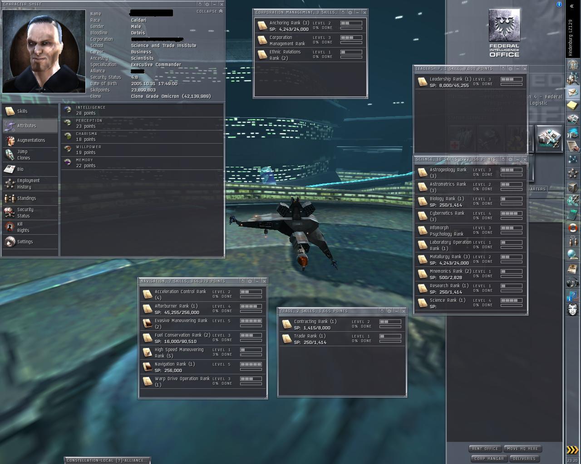This screenshot has width=581, height=464.
Task: Collapse the character sheet info header
Action: click(x=210, y=11)
